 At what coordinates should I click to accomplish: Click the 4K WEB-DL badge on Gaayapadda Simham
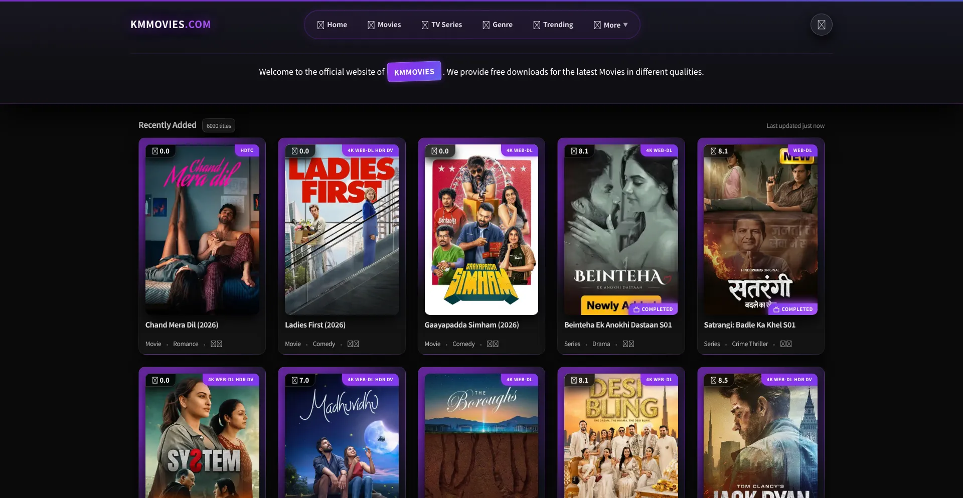point(519,150)
